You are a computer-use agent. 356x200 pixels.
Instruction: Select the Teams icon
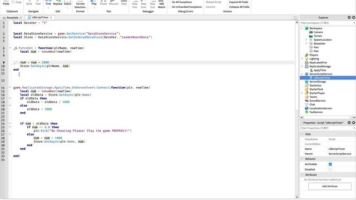tap(306, 97)
